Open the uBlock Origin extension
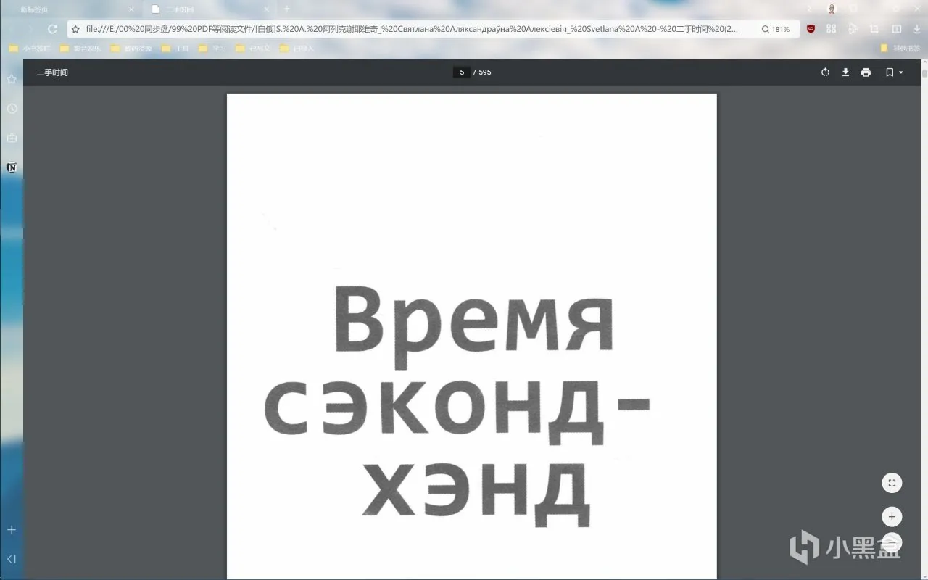This screenshot has height=580, width=928. tap(811, 29)
